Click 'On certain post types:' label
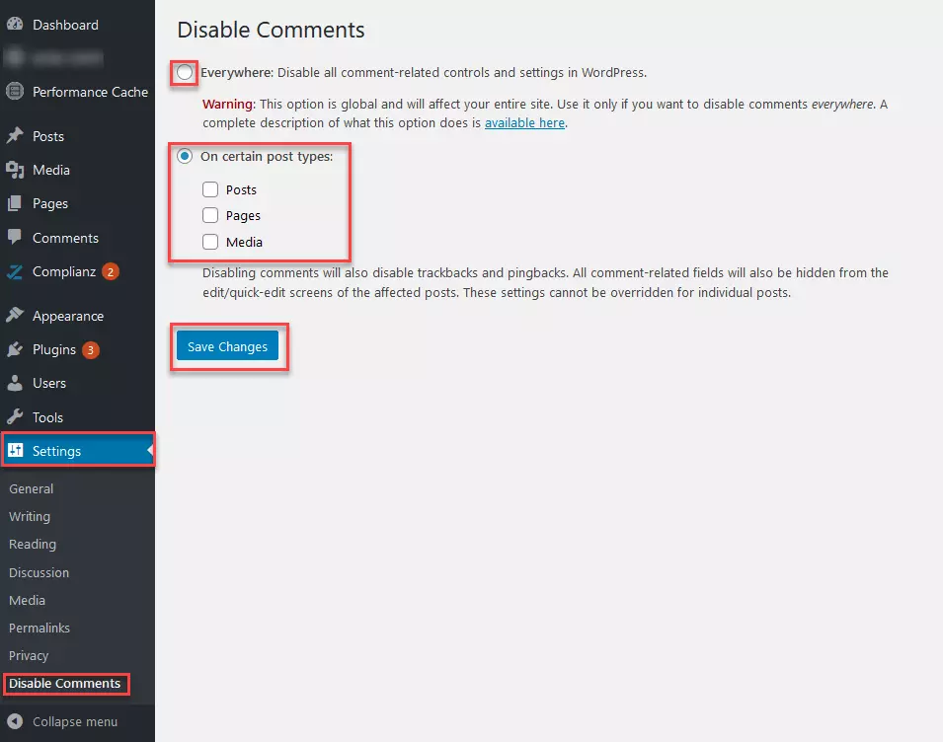The image size is (943, 742). [x=267, y=156]
